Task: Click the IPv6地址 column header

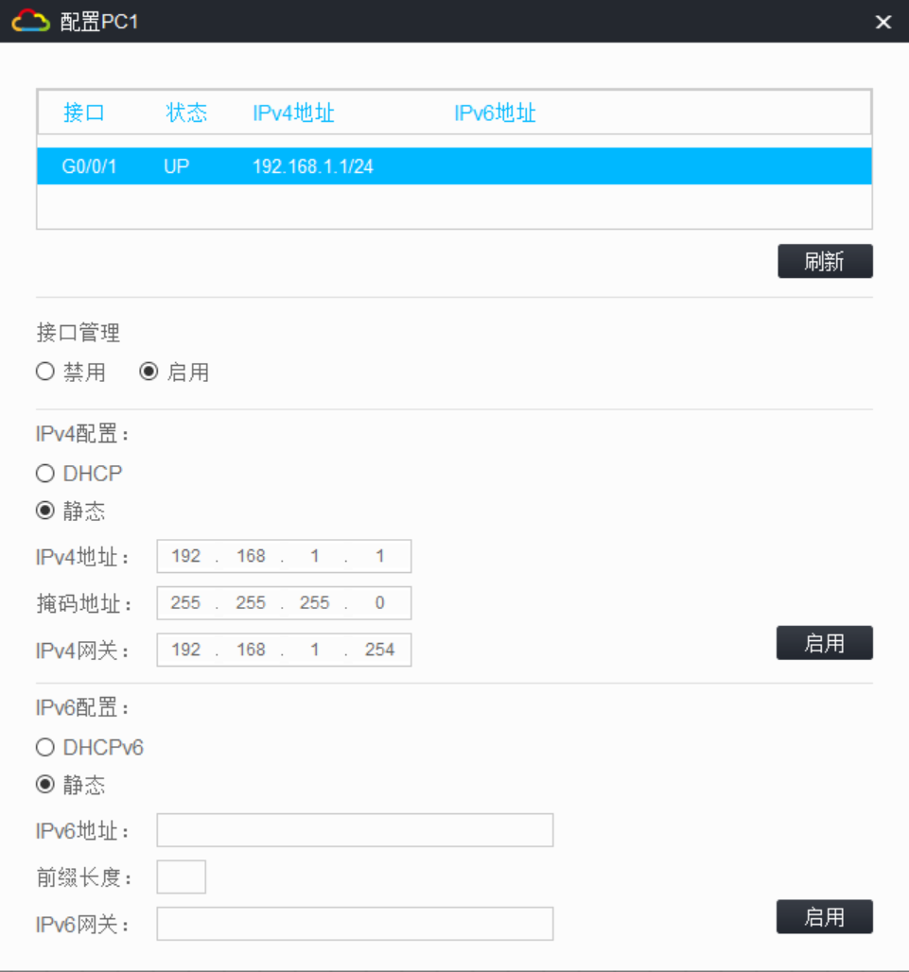Action: tap(495, 113)
